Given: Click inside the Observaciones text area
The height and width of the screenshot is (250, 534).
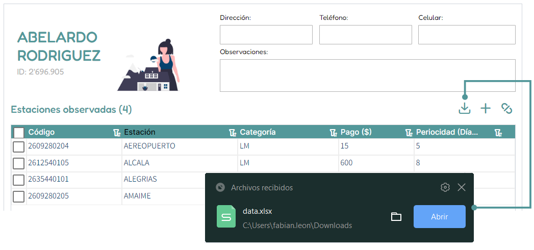Looking at the screenshot, I should tap(367, 76).
